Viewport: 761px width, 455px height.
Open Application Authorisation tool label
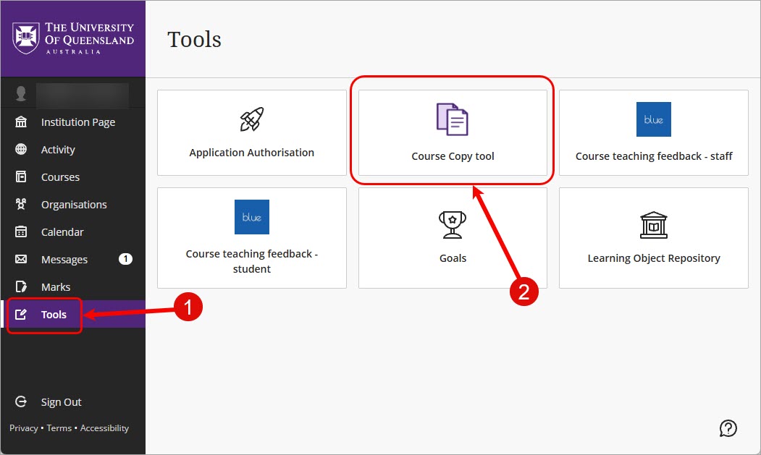[x=251, y=153]
